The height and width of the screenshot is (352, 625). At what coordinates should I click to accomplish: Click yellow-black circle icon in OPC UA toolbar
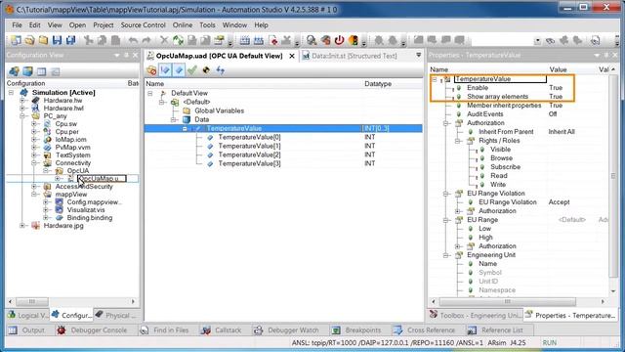[x=206, y=70]
